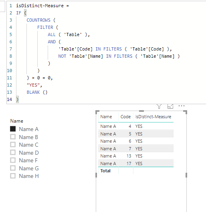Check the Name F slicer checkbox
The width and height of the screenshot is (206, 212).
click(13, 160)
